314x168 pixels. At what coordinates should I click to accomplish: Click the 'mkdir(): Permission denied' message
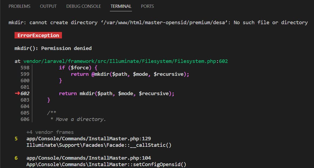[x=53, y=48]
